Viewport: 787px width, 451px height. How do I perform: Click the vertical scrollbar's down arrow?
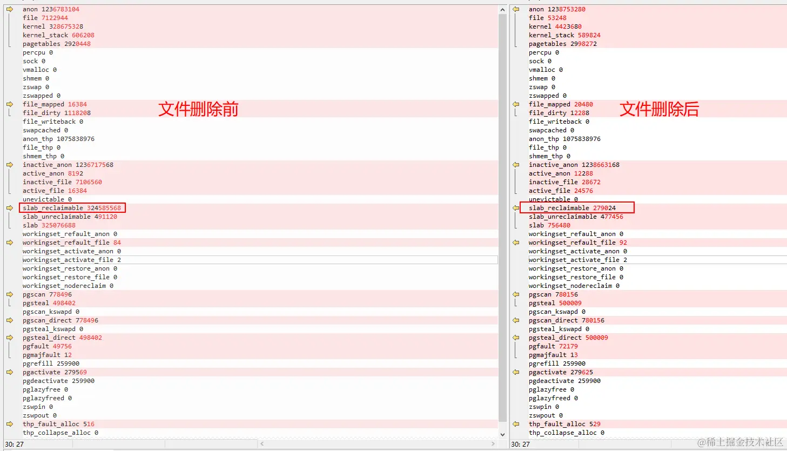503,434
